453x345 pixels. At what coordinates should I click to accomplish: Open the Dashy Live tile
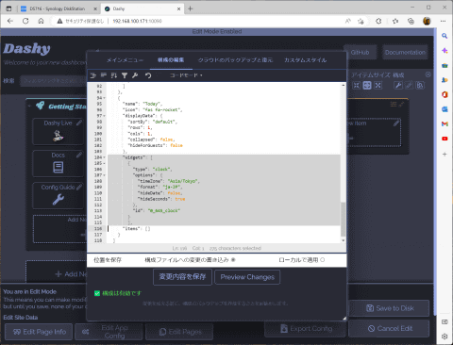pyautogui.click(x=59, y=132)
